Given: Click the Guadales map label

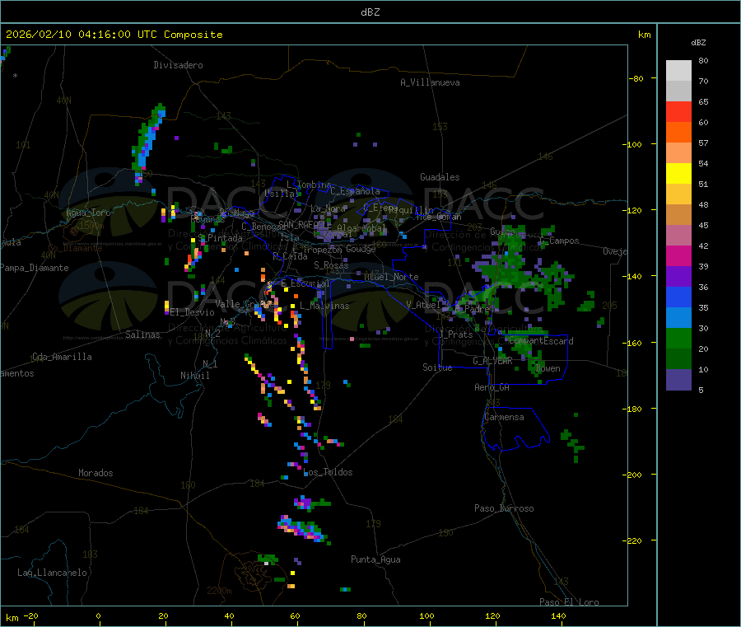Looking at the screenshot, I should (440, 177).
